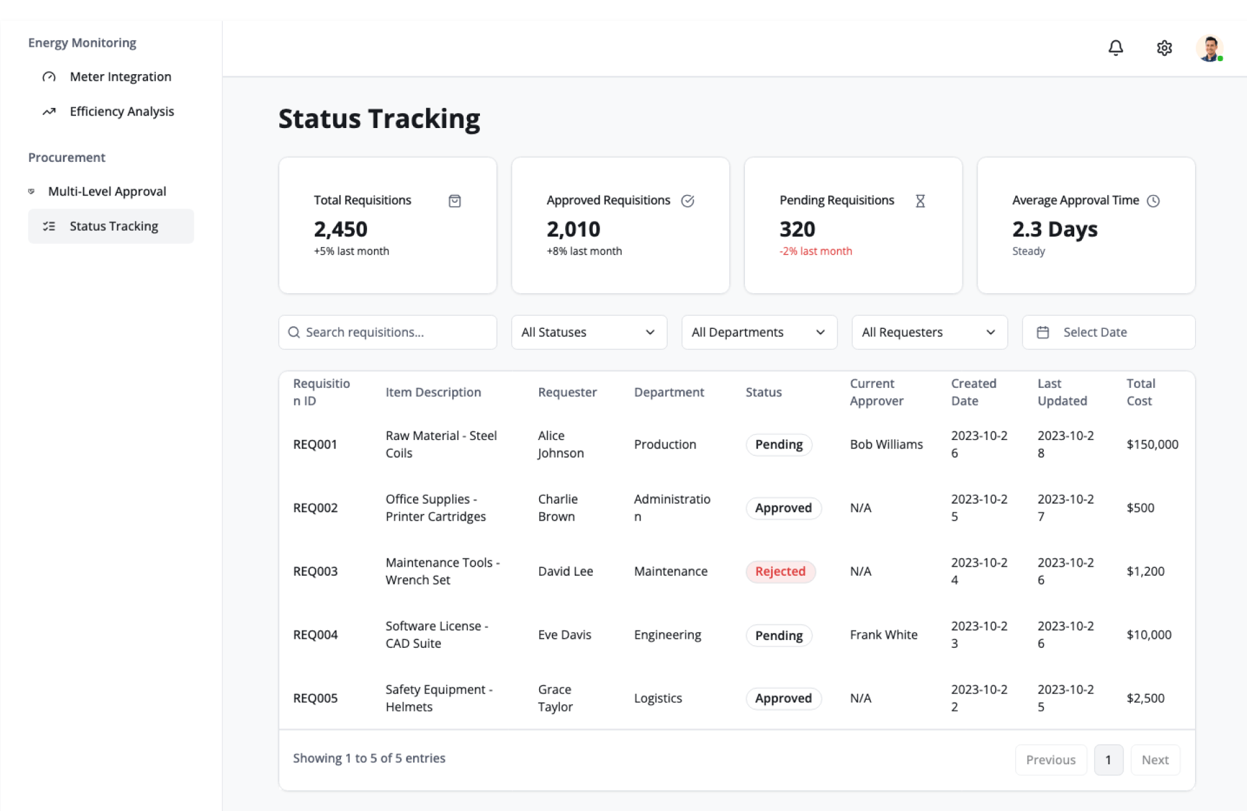Select page 1 button
Image resolution: width=1247 pixels, height=811 pixels.
pos(1108,760)
